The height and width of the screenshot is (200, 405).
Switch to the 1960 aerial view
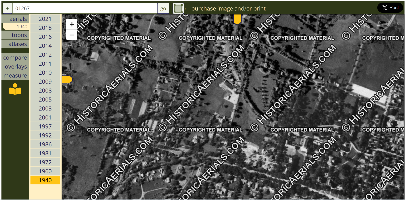45,171
